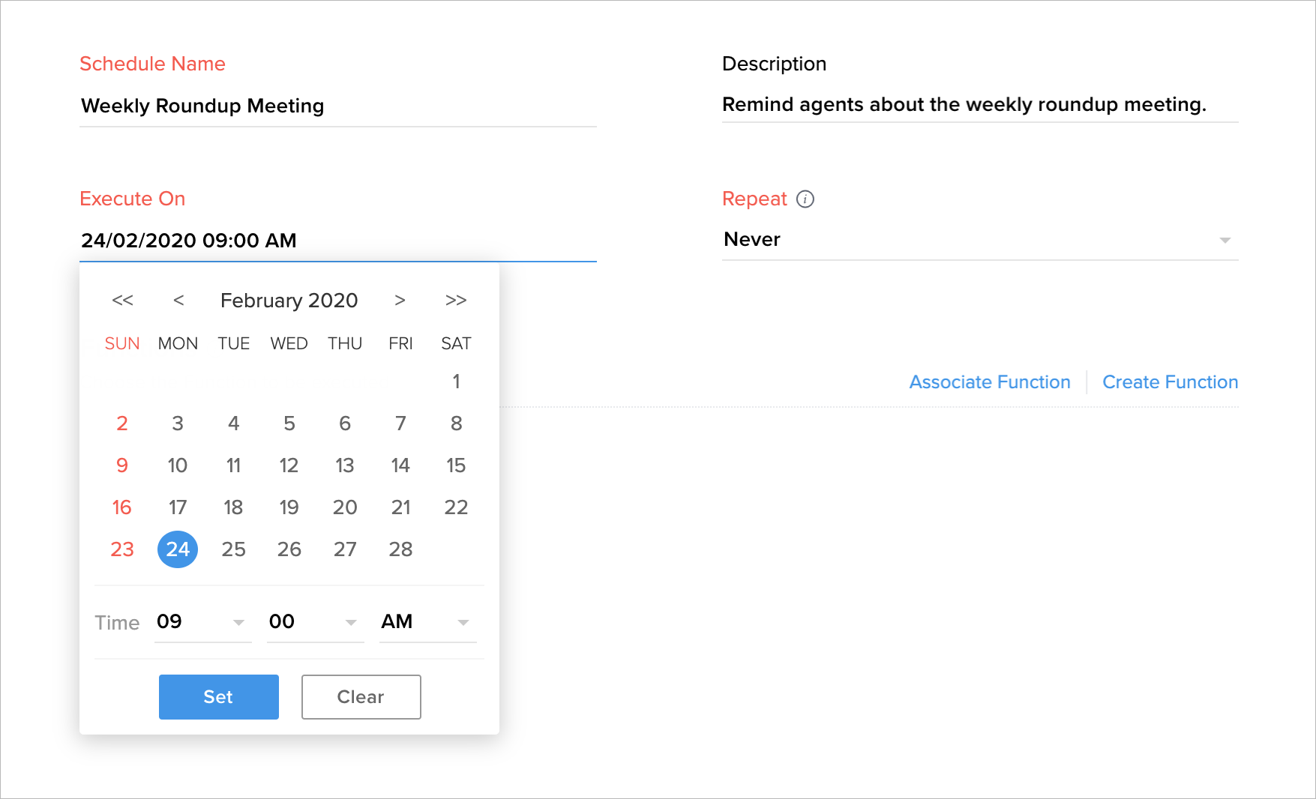Click the Clear button
Image resolution: width=1316 pixels, height=799 pixels.
(x=361, y=697)
